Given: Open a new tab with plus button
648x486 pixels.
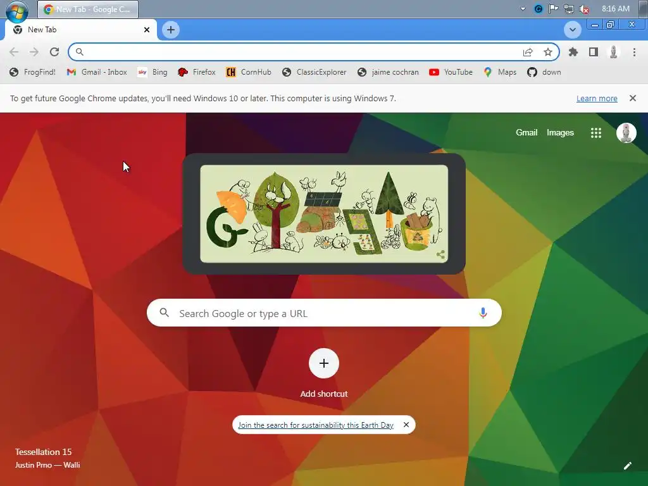Looking at the screenshot, I should point(171,30).
